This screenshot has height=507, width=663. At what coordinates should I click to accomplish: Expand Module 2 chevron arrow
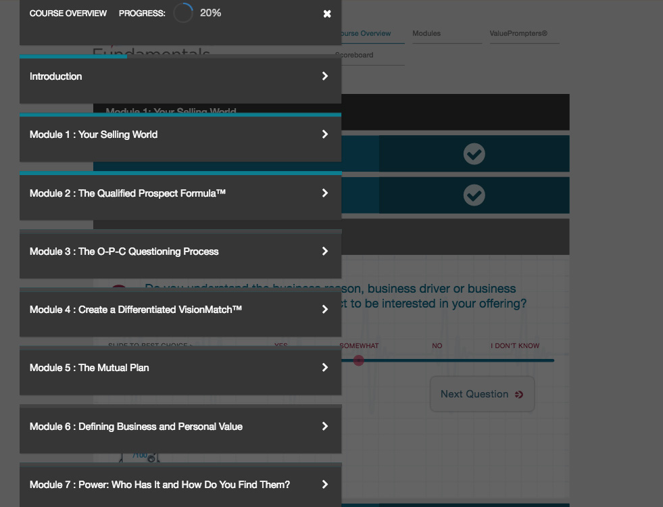point(324,193)
